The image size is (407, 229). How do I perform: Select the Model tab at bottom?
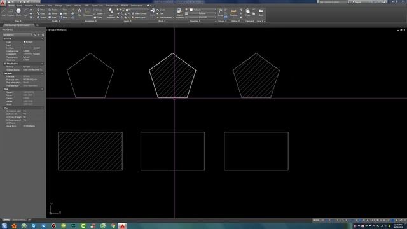point(6,219)
